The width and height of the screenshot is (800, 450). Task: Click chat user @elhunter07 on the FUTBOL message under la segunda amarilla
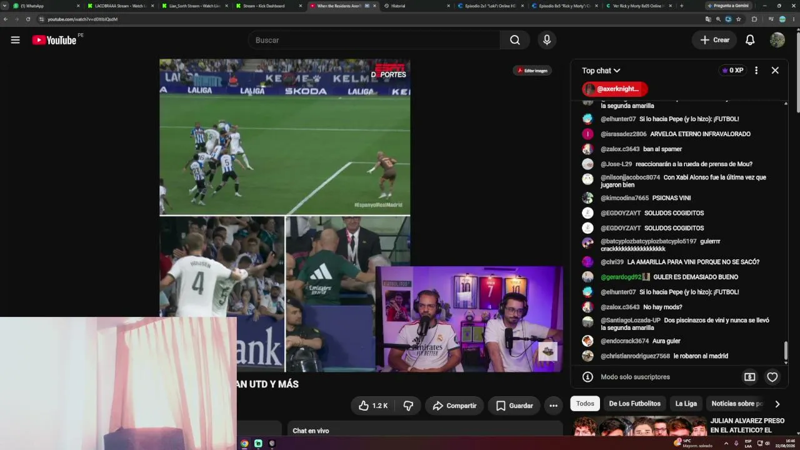pos(618,119)
